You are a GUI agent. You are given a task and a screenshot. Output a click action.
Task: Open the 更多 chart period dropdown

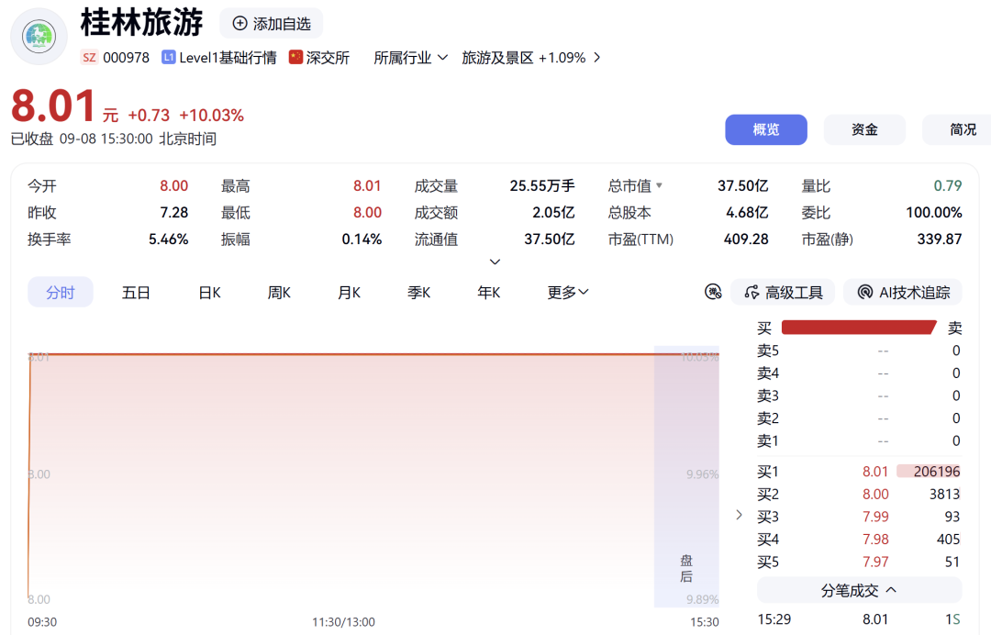tap(568, 292)
